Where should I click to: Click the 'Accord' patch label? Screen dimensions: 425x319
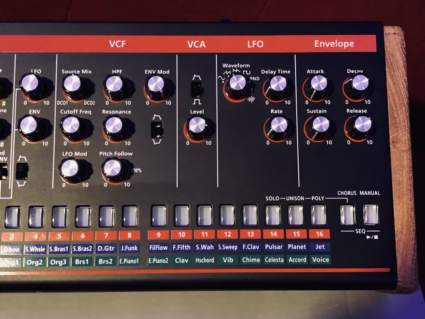tap(297, 260)
